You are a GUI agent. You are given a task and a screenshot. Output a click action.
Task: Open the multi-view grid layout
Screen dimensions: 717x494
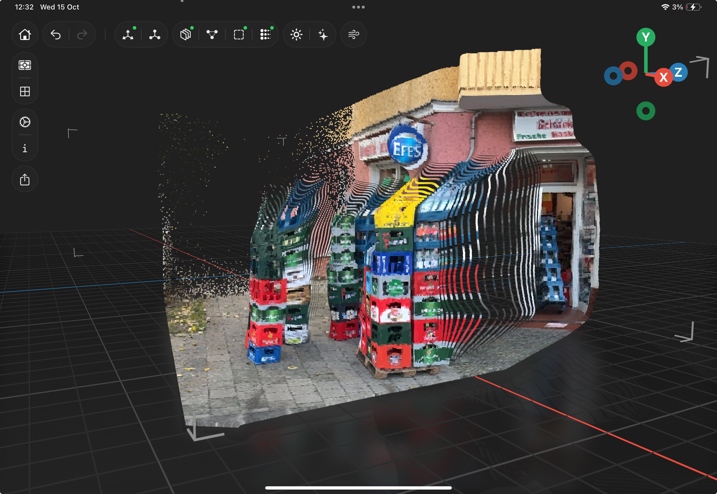25,91
